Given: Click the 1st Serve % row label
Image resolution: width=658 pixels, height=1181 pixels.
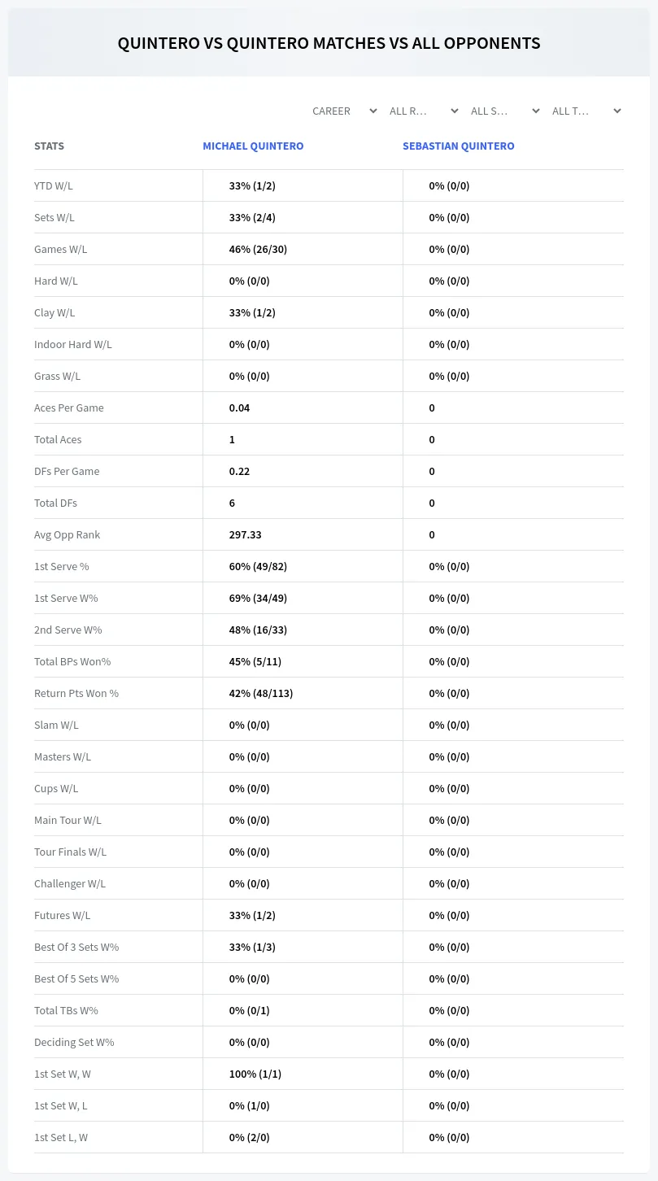Looking at the screenshot, I should [x=62, y=566].
